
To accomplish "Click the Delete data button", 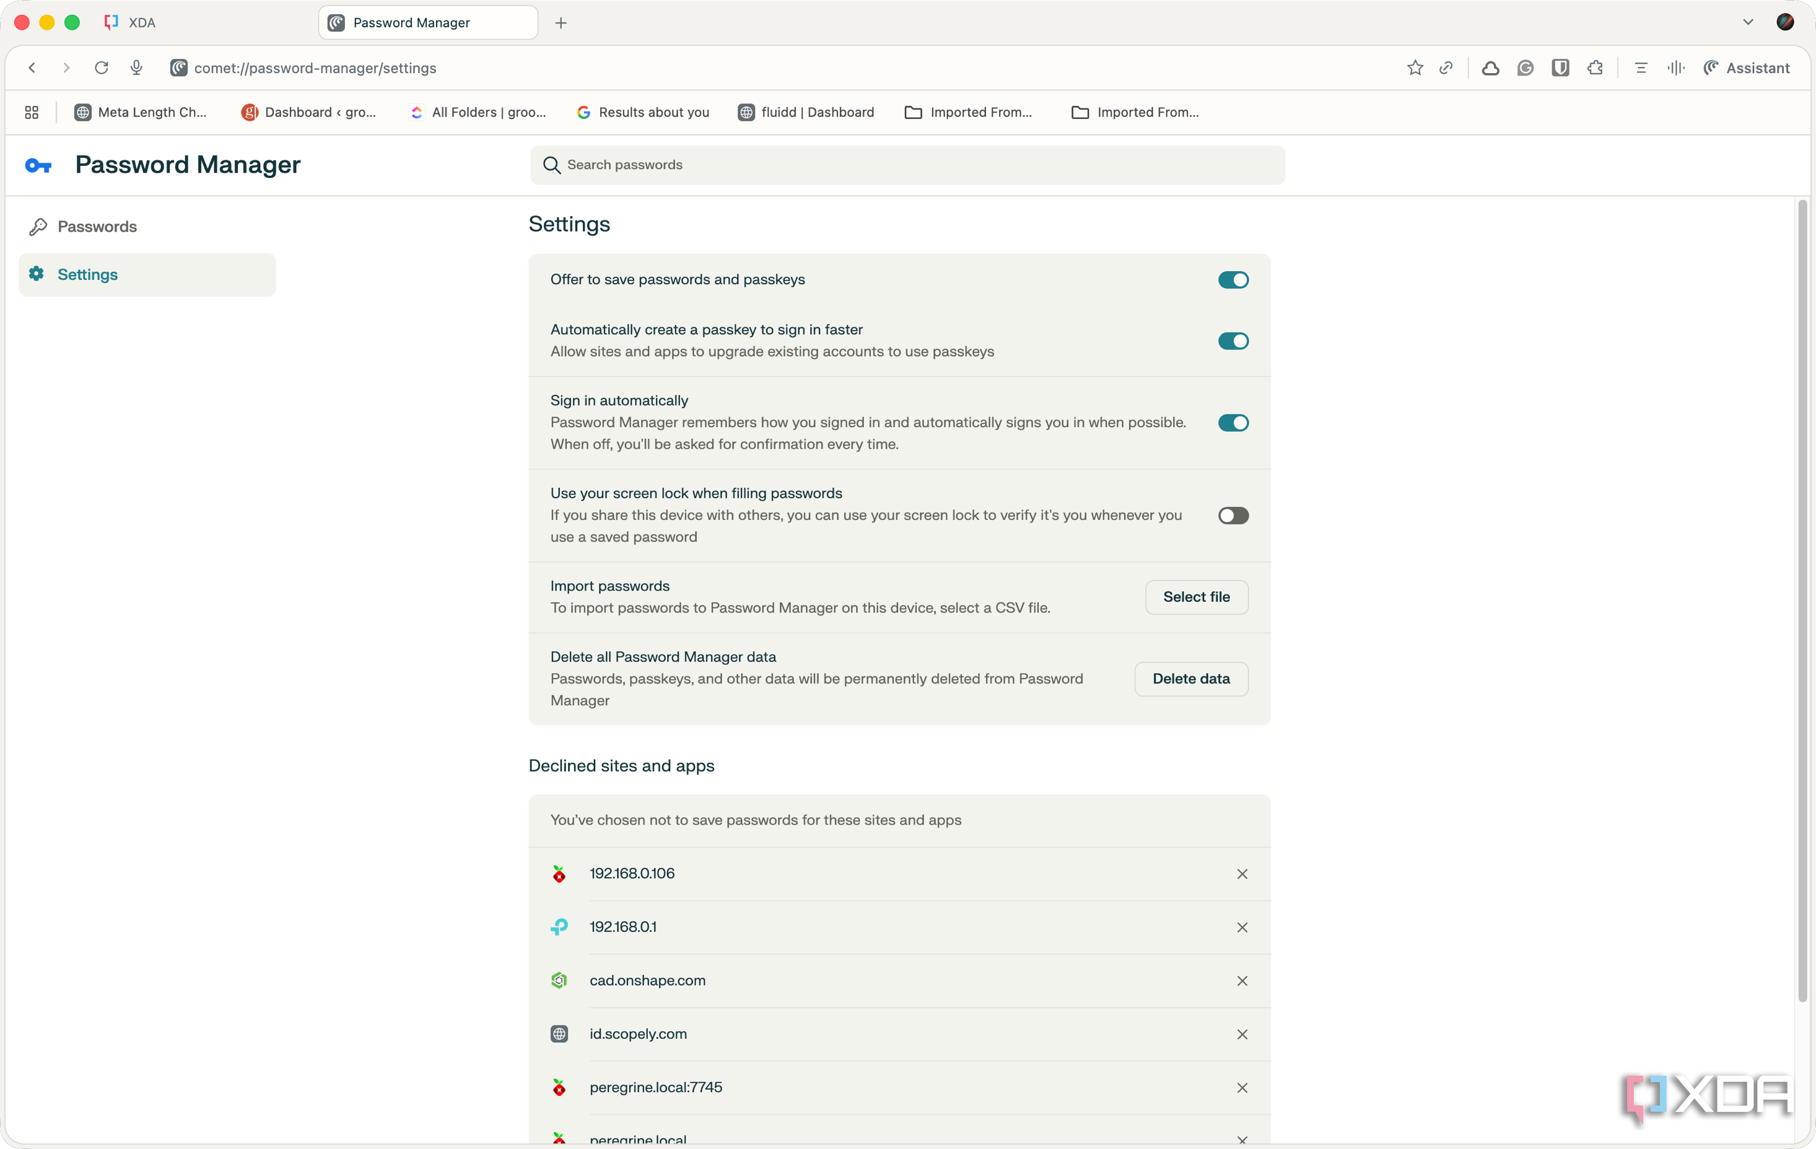I will click(x=1191, y=679).
